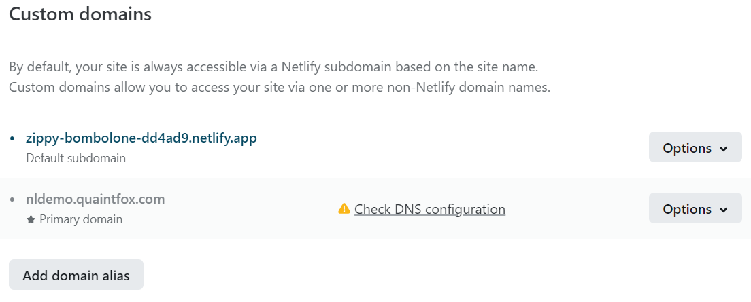Image resolution: width=751 pixels, height=302 pixels.
Task: Click the bullet dot before nldemo.quaintfox.com
Action: point(12,200)
